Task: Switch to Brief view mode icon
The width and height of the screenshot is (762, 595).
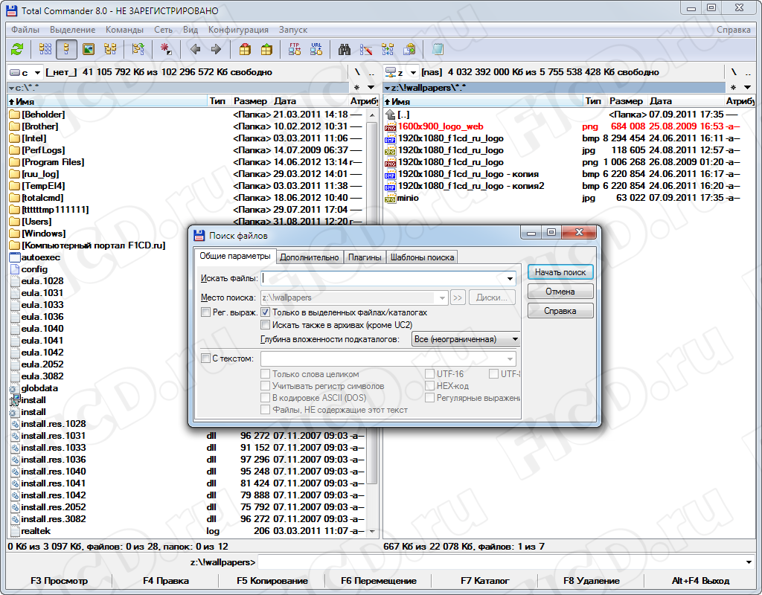Action: coord(45,49)
